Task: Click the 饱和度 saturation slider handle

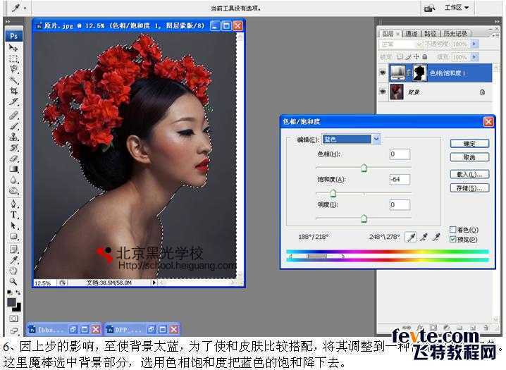Action: click(x=333, y=193)
